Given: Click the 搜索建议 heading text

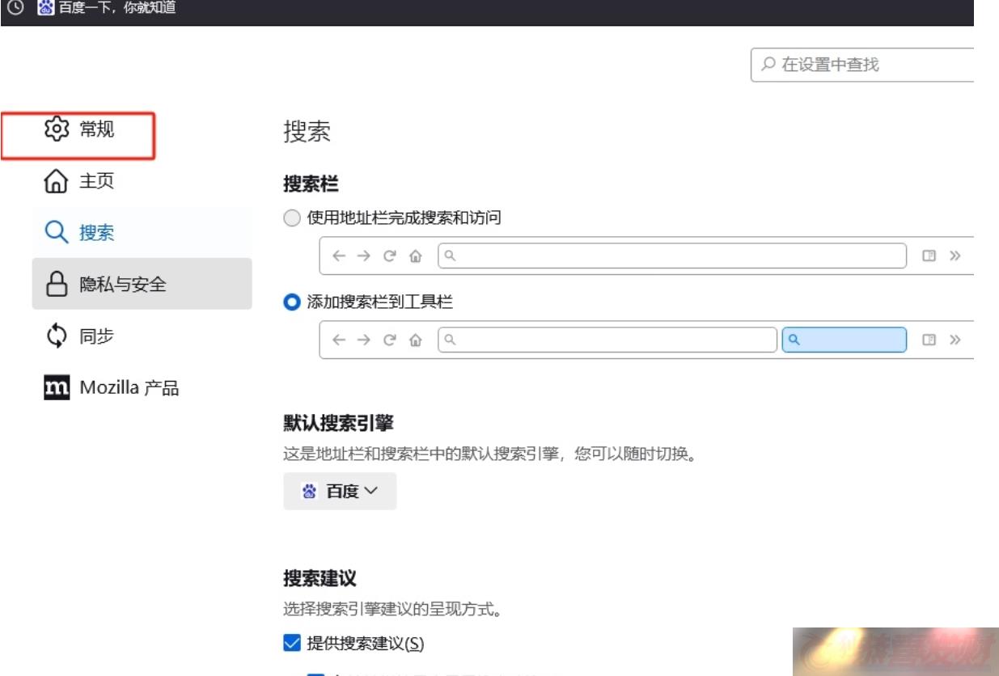Looking at the screenshot, I should [320, 578].
